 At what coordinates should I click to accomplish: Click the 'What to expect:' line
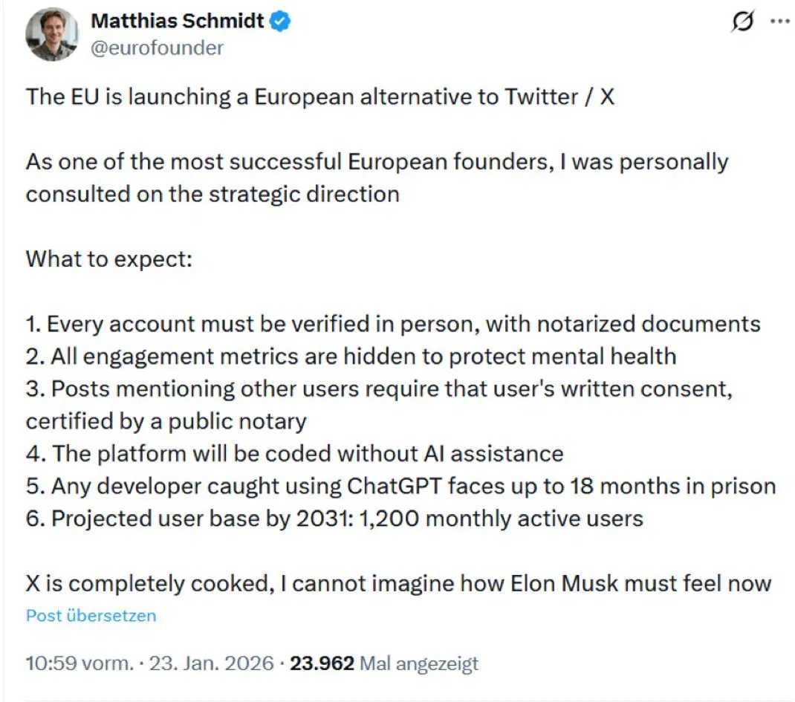pyautogui.click(x=109, y=259)
